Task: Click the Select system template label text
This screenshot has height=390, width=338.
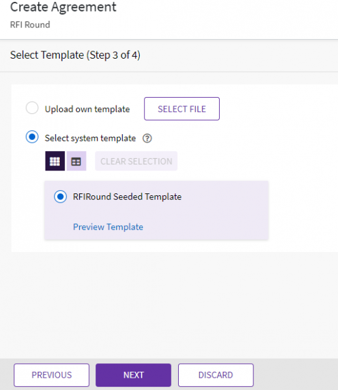Action: (x=90, y=138)
